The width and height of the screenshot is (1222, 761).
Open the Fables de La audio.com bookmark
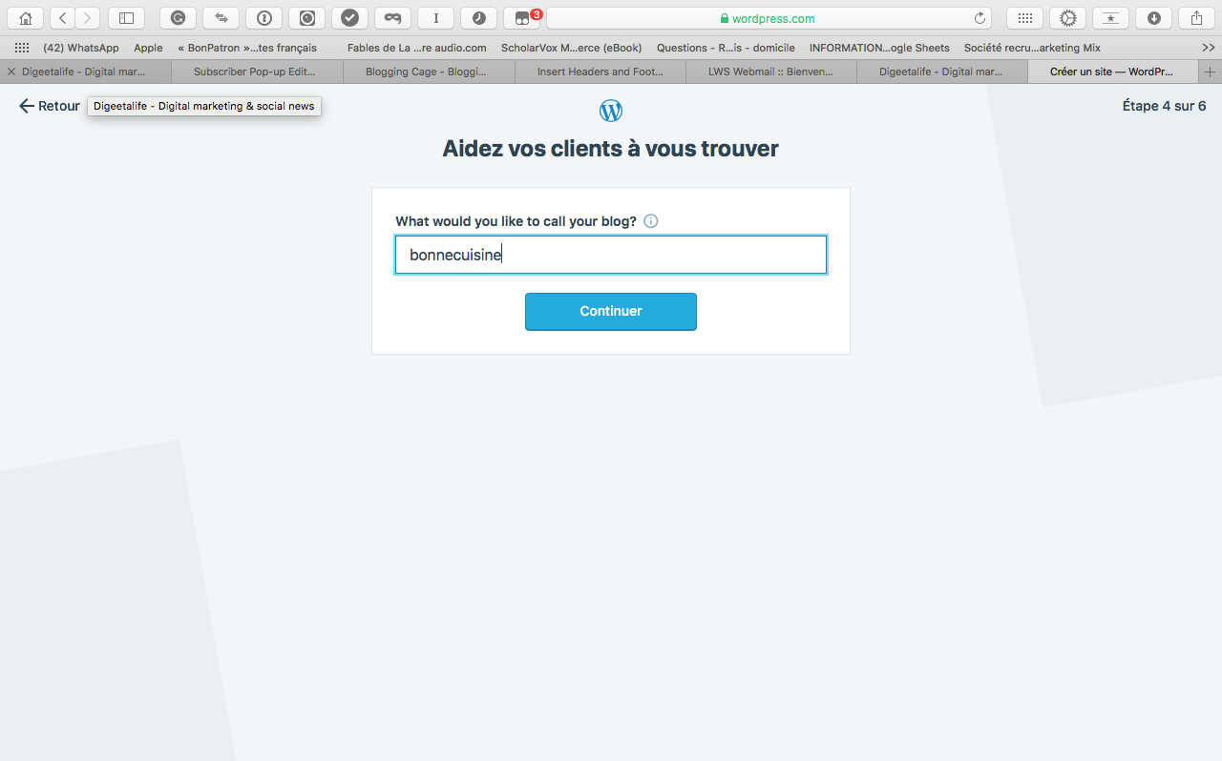(416, 48)
